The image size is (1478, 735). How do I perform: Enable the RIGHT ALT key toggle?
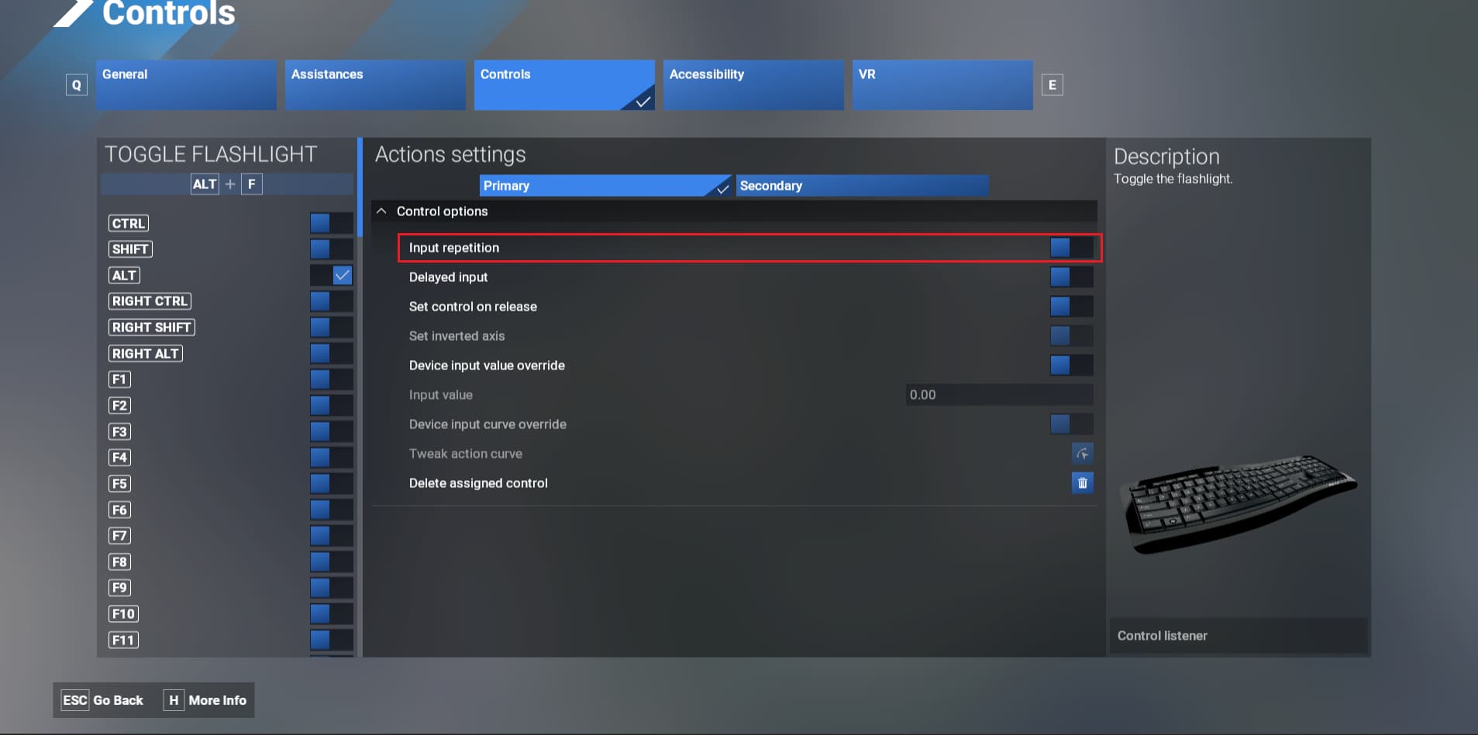pos(331,353)
